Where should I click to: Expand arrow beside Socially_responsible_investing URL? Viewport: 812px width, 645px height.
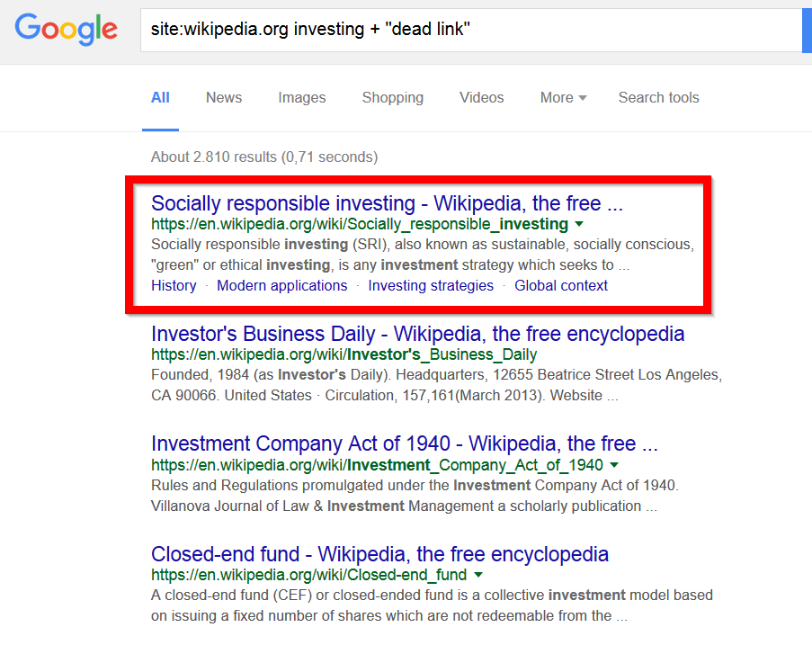pyautogui.click(x=579, y=224)
